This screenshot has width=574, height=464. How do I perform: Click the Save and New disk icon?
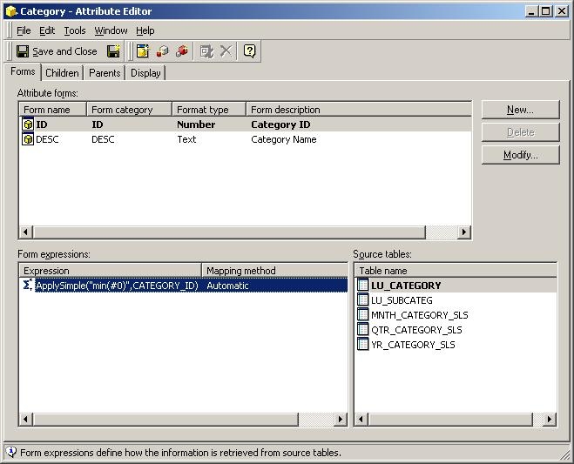(113, 51)
